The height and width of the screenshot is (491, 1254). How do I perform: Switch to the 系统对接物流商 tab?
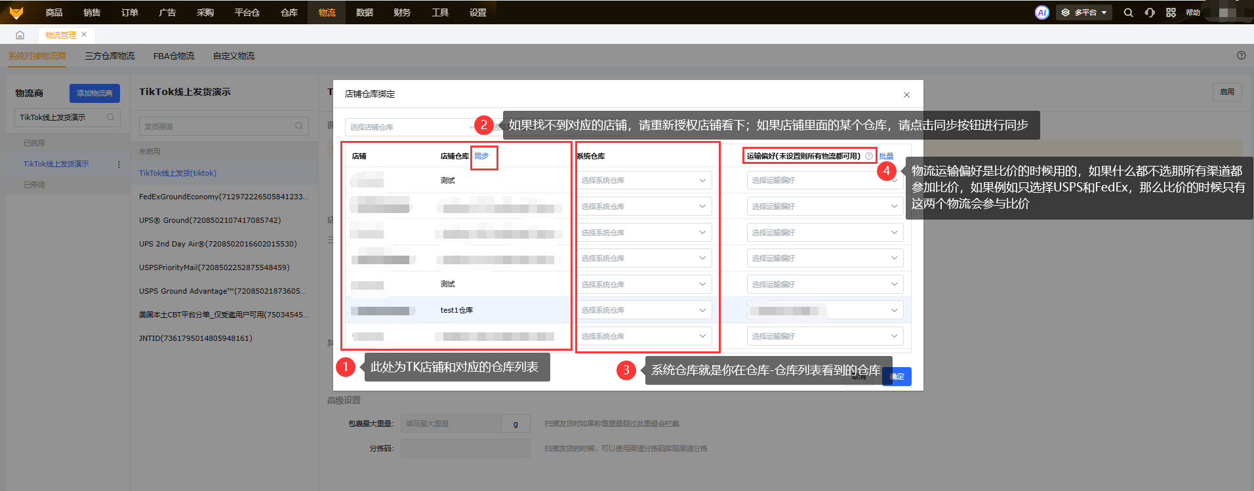(x=37, y=56)
